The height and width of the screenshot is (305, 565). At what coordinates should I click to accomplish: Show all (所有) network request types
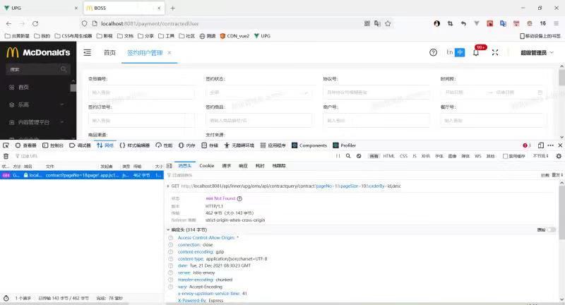tap(374, 156)
